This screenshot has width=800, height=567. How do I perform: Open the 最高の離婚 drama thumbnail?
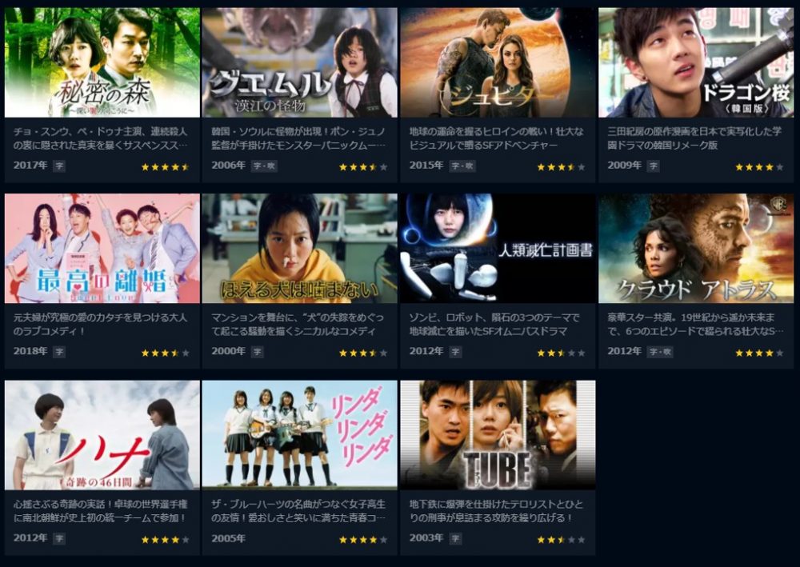point(102,249)
